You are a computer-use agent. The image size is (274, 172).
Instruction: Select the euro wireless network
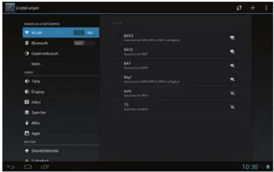176,93
